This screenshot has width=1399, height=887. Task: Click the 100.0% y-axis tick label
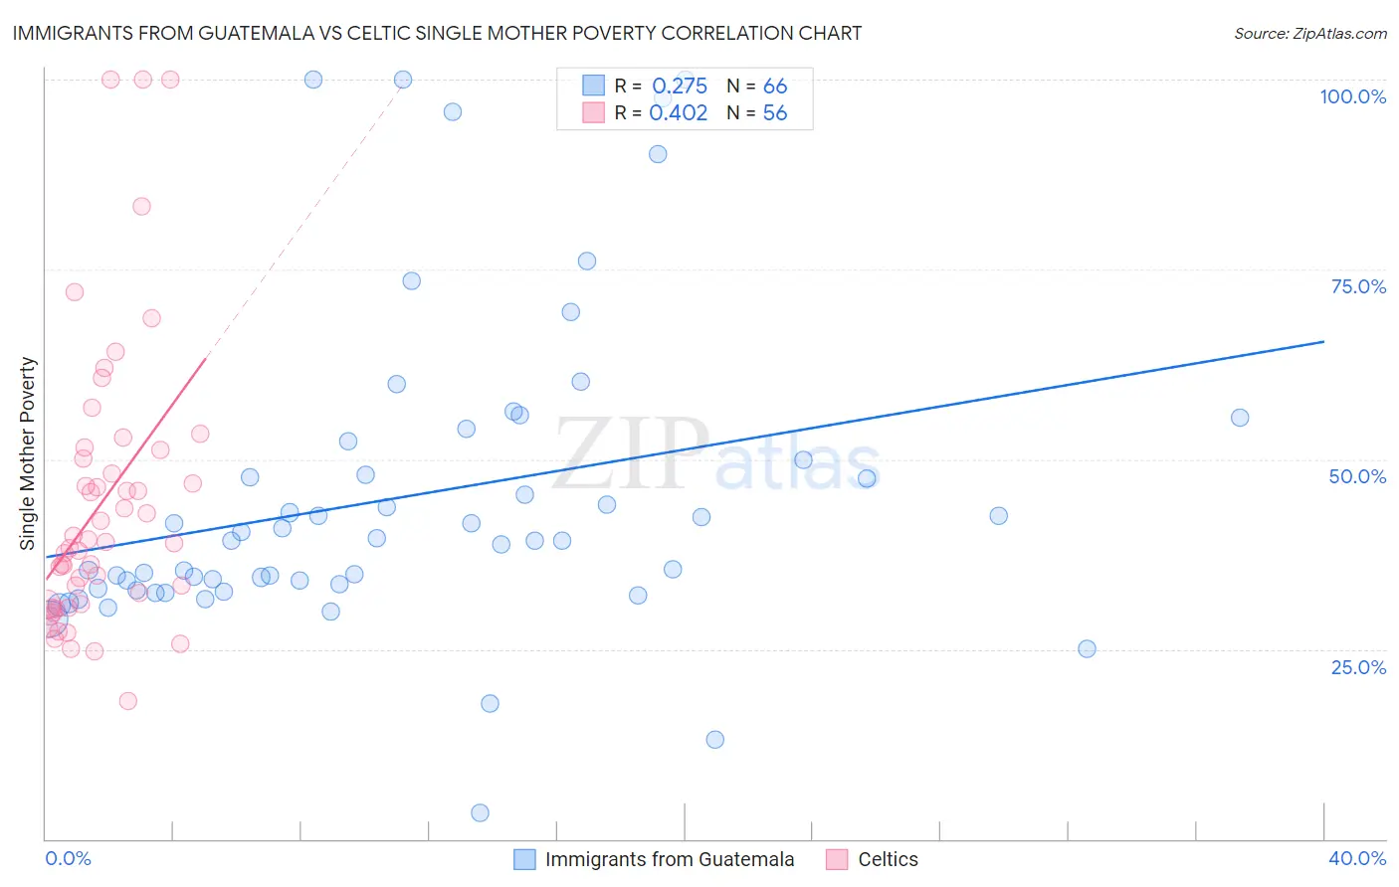1353,96
